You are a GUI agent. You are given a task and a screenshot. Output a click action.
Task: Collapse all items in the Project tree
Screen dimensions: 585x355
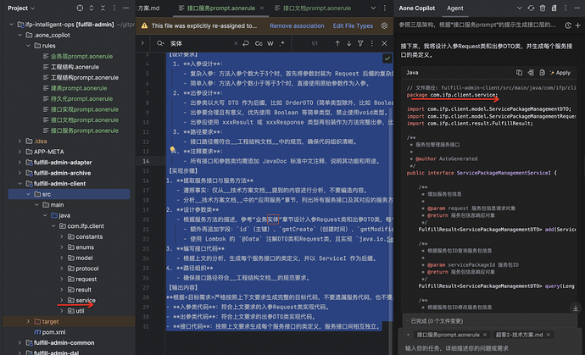[x=103, y=8]
